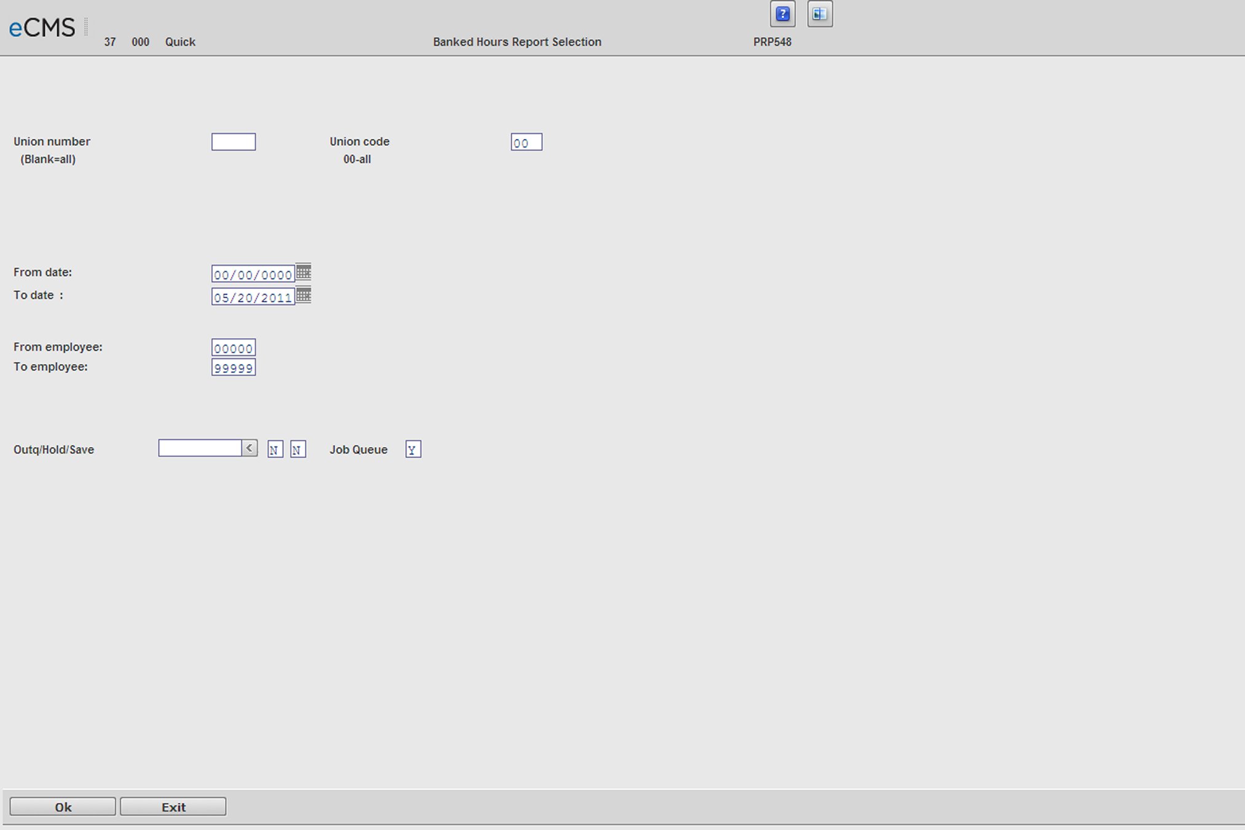
Task: Click the Job Queue field showing Y
Action: coord(413,449)
